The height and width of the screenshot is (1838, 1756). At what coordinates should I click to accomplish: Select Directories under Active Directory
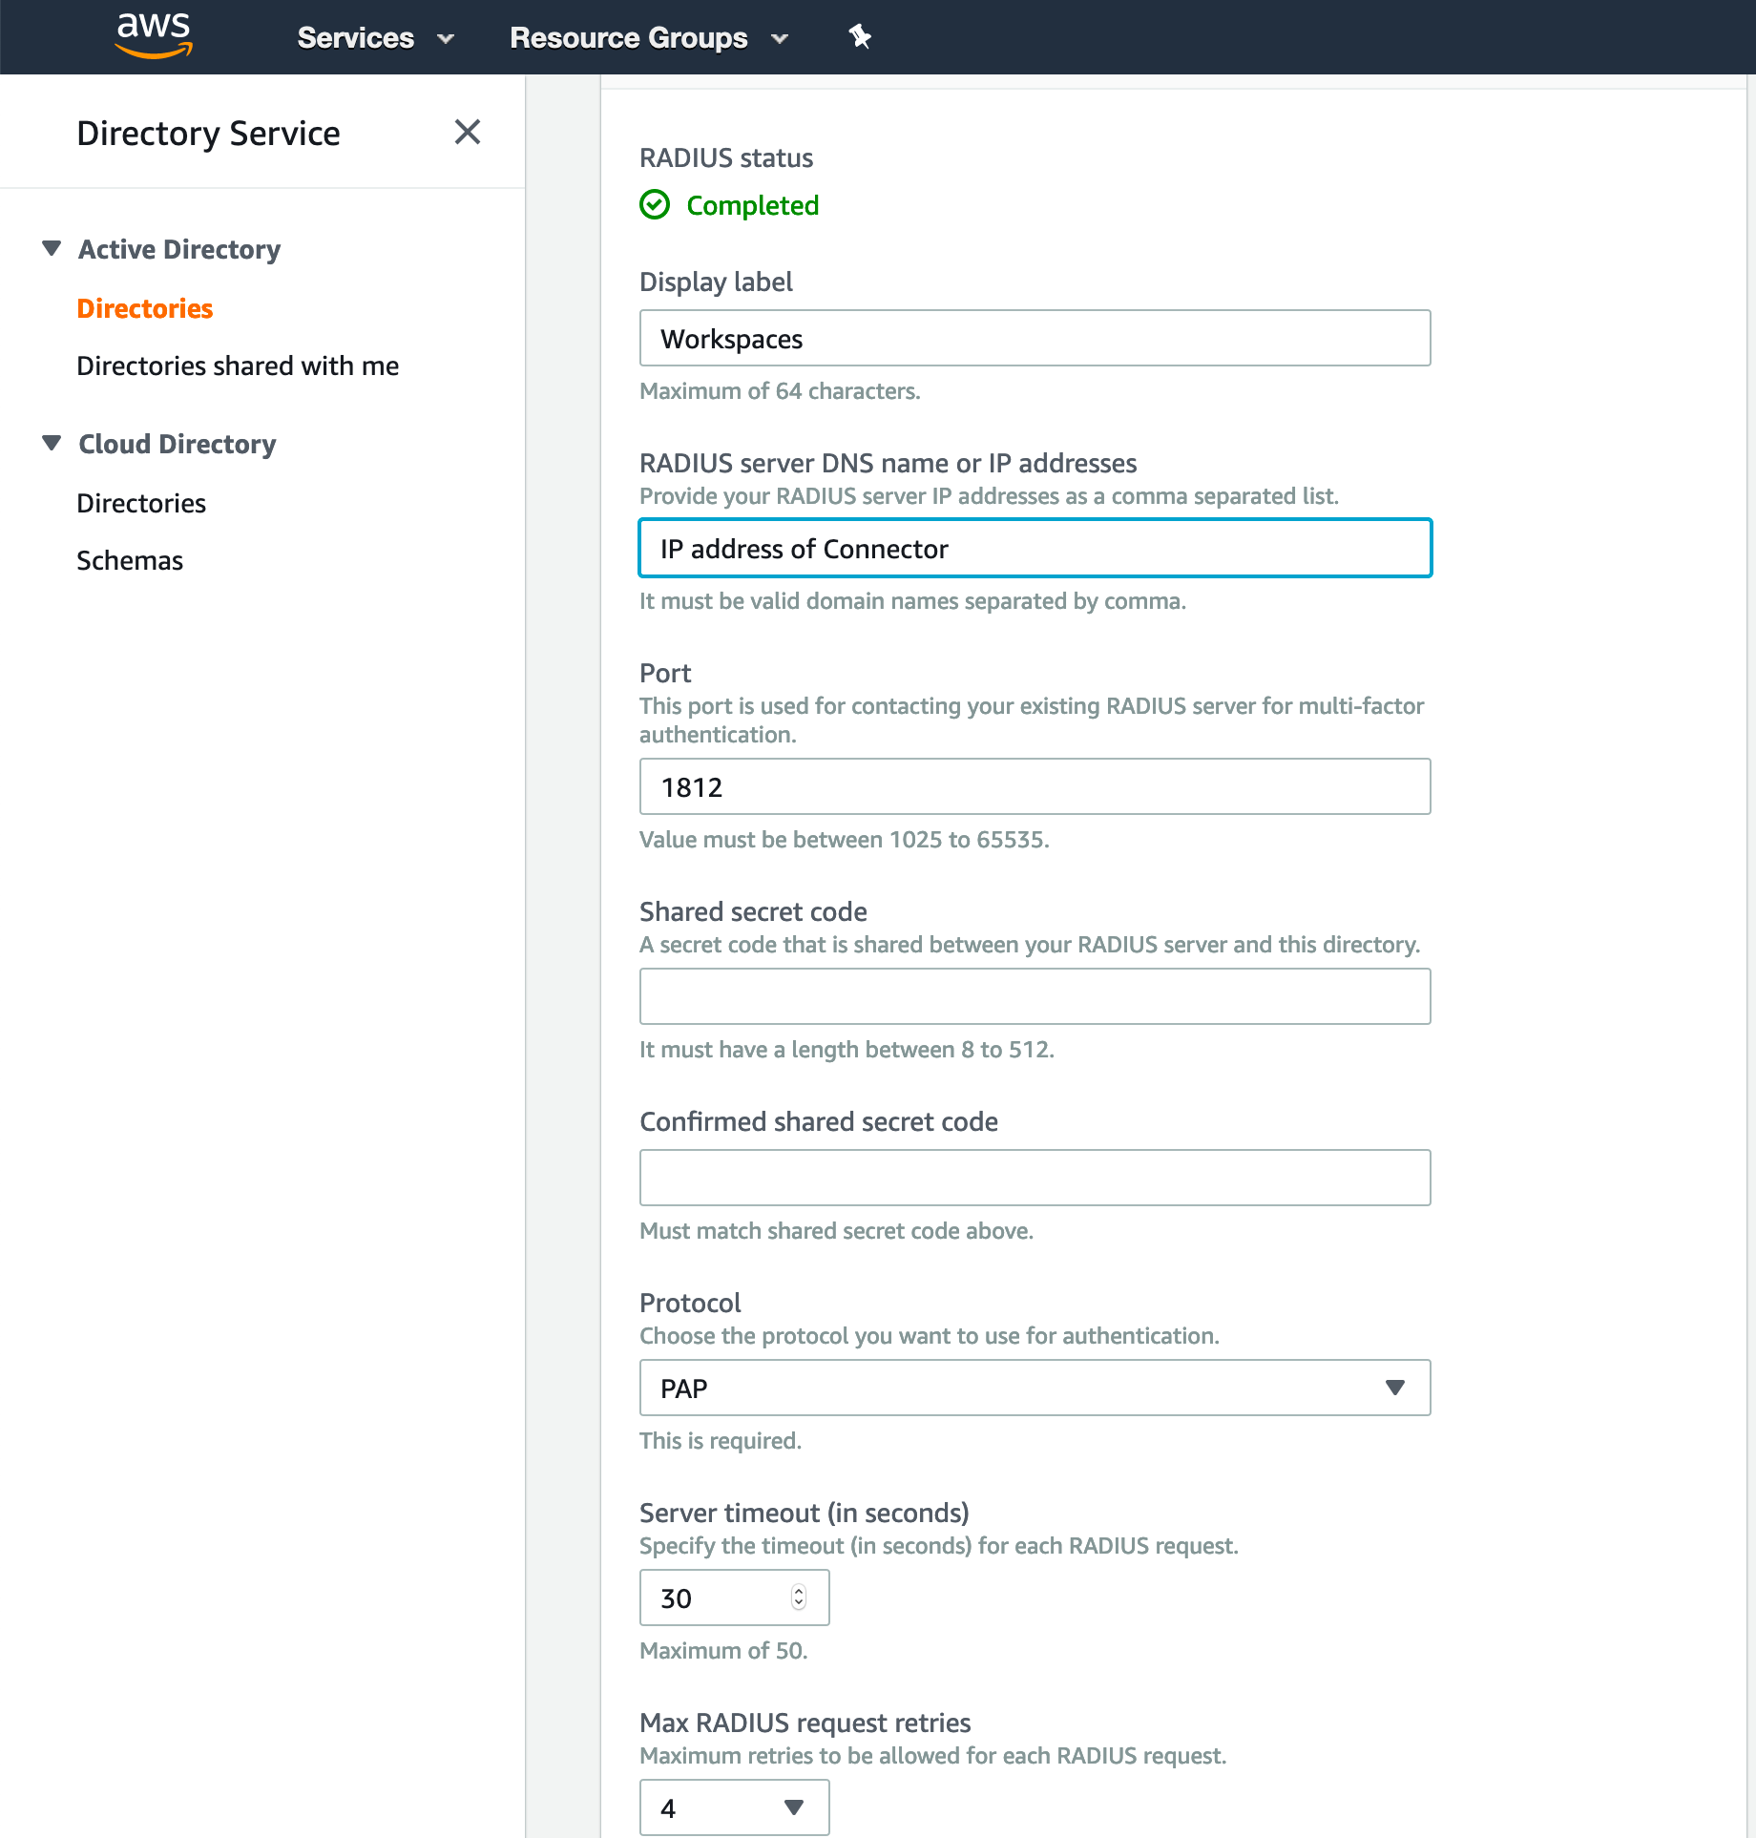(x=144, y=308)
